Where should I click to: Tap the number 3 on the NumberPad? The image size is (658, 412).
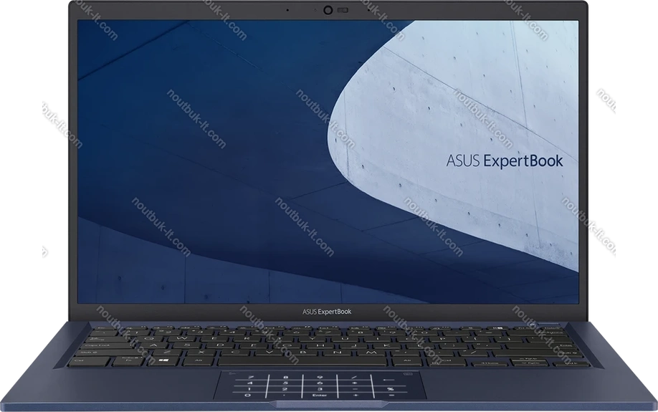(320, 389)
